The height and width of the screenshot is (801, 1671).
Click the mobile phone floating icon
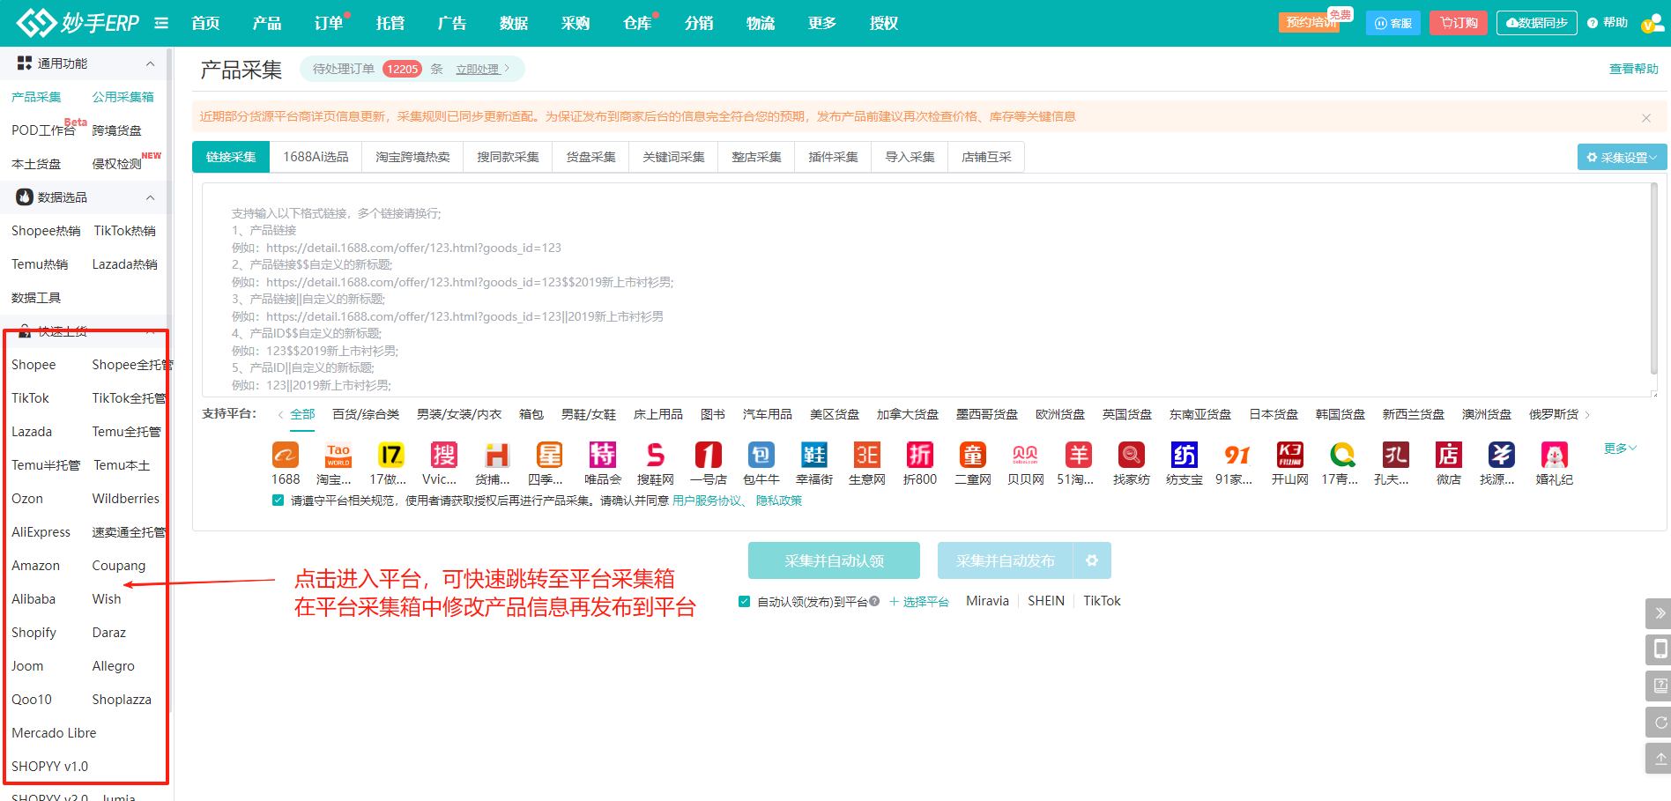(1660, 649)
